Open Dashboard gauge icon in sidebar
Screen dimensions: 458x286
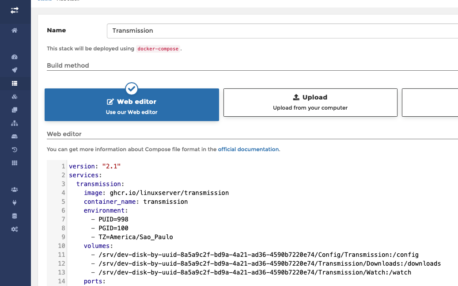pyautogui.click(x=15, y=57)
